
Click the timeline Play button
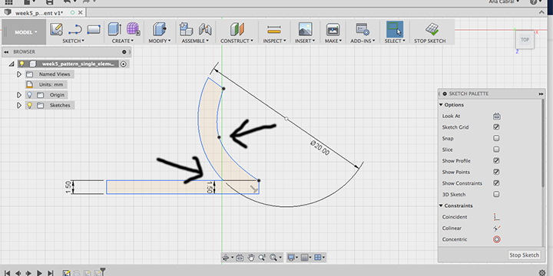[39, 273]
